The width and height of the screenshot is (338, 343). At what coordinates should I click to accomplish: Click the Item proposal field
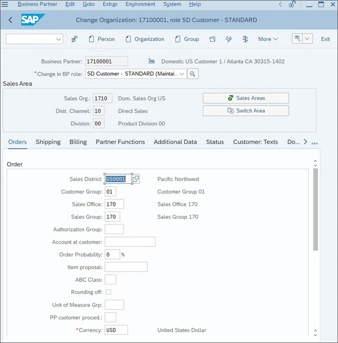tap(126, 267)
